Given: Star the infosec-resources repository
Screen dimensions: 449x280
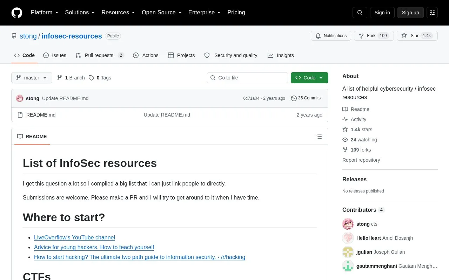Looking at the screenshot, I should coord(417,36).
